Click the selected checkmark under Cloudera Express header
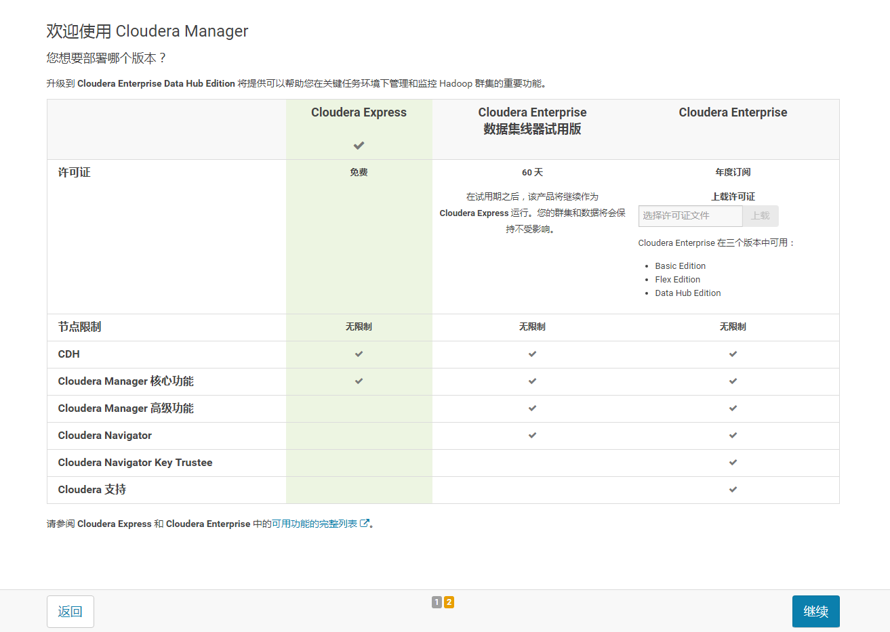This screenshot has height=632, width=890. [359, 146]
